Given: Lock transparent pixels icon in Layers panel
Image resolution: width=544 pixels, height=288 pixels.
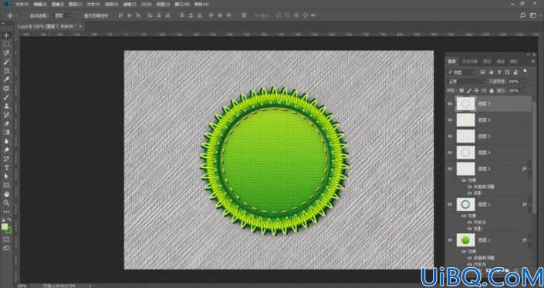Looking at the screenshot, I should pyautogui.click(x=461, y=90).
